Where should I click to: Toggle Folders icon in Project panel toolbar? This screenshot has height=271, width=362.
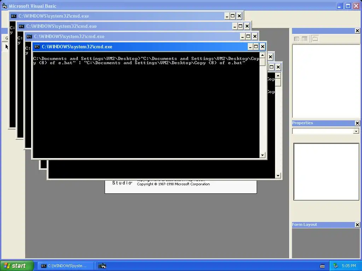pos(315,39)
